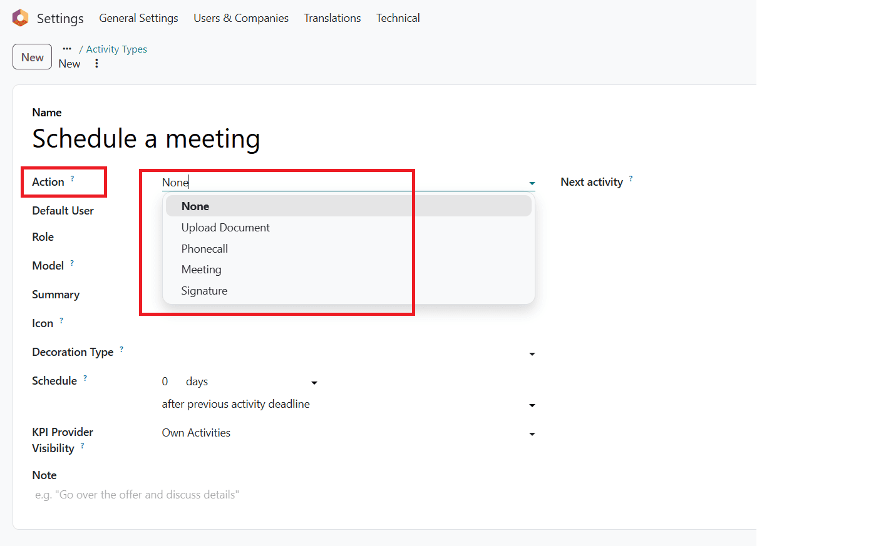Choose Upload Document action option
The height and width of the screenshot is (546, 876).
point(349,228)
